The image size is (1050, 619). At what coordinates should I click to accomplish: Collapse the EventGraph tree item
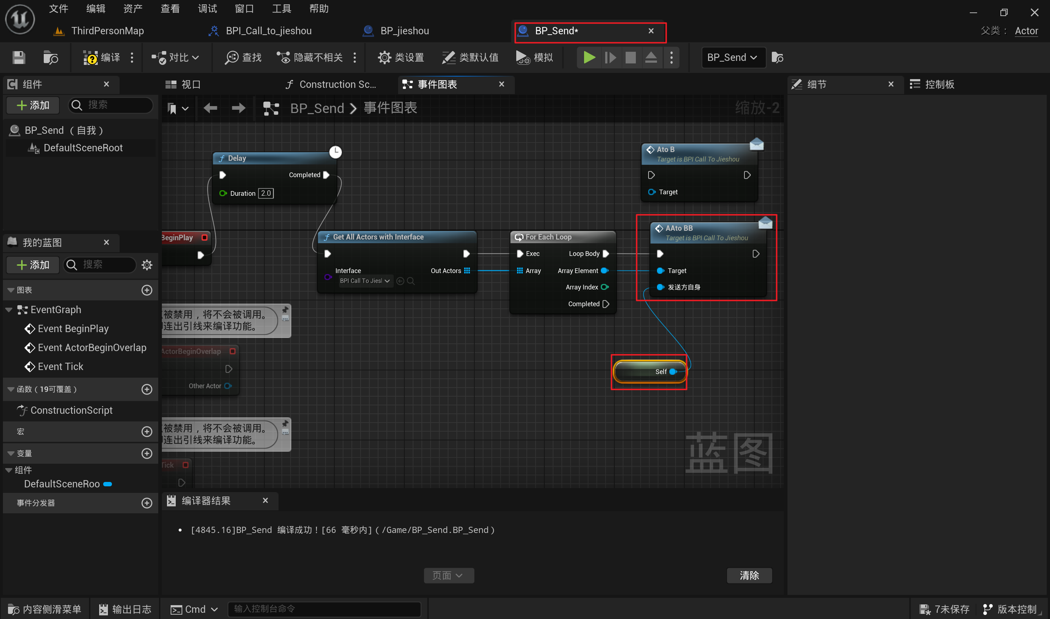[9, 310]
